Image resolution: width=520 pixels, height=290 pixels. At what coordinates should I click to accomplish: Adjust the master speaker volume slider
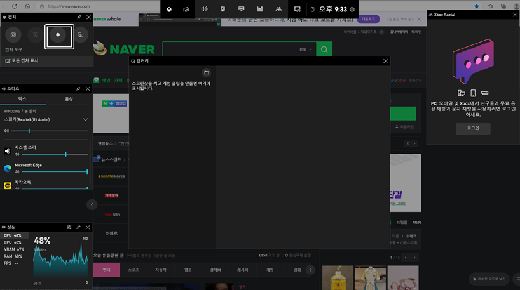(x=50, y=131)
